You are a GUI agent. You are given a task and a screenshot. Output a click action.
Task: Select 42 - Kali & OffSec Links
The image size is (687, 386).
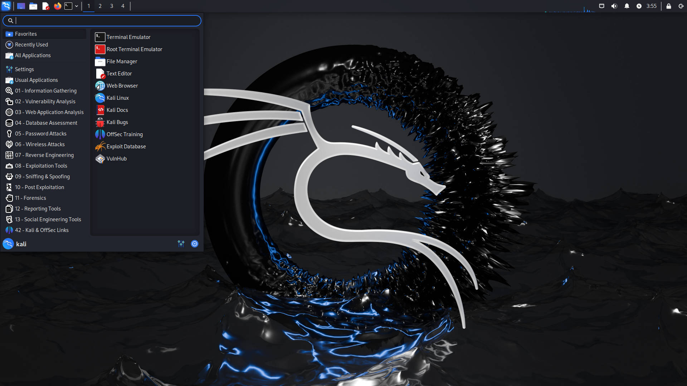[42, 229]
